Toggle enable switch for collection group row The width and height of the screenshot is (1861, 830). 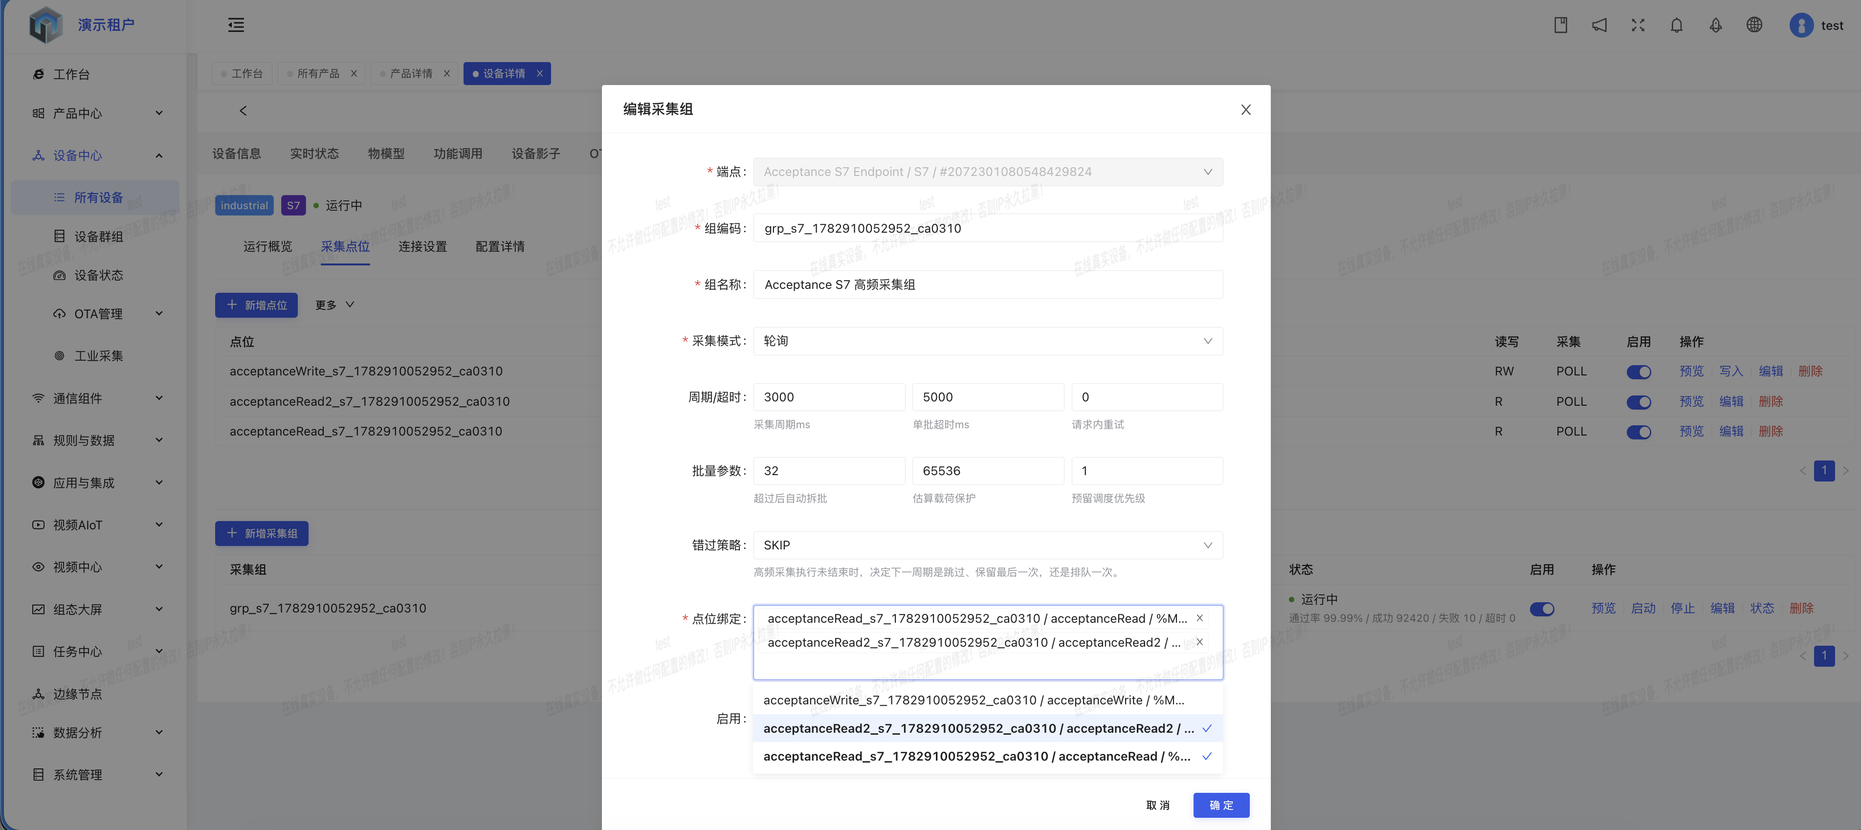coord(1542,609)
